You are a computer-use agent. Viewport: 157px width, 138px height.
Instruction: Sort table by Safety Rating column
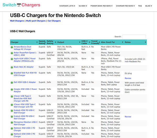(x=51, y=42)
